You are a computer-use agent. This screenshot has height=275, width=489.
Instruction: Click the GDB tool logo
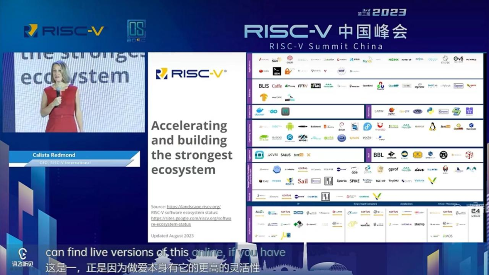click(355, 170)
